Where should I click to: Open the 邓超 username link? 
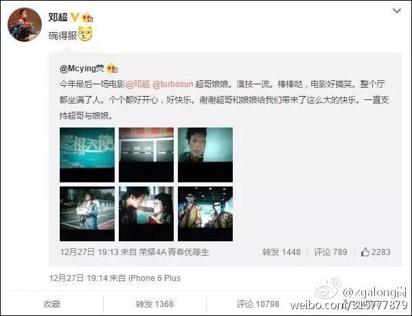point(58,18)
